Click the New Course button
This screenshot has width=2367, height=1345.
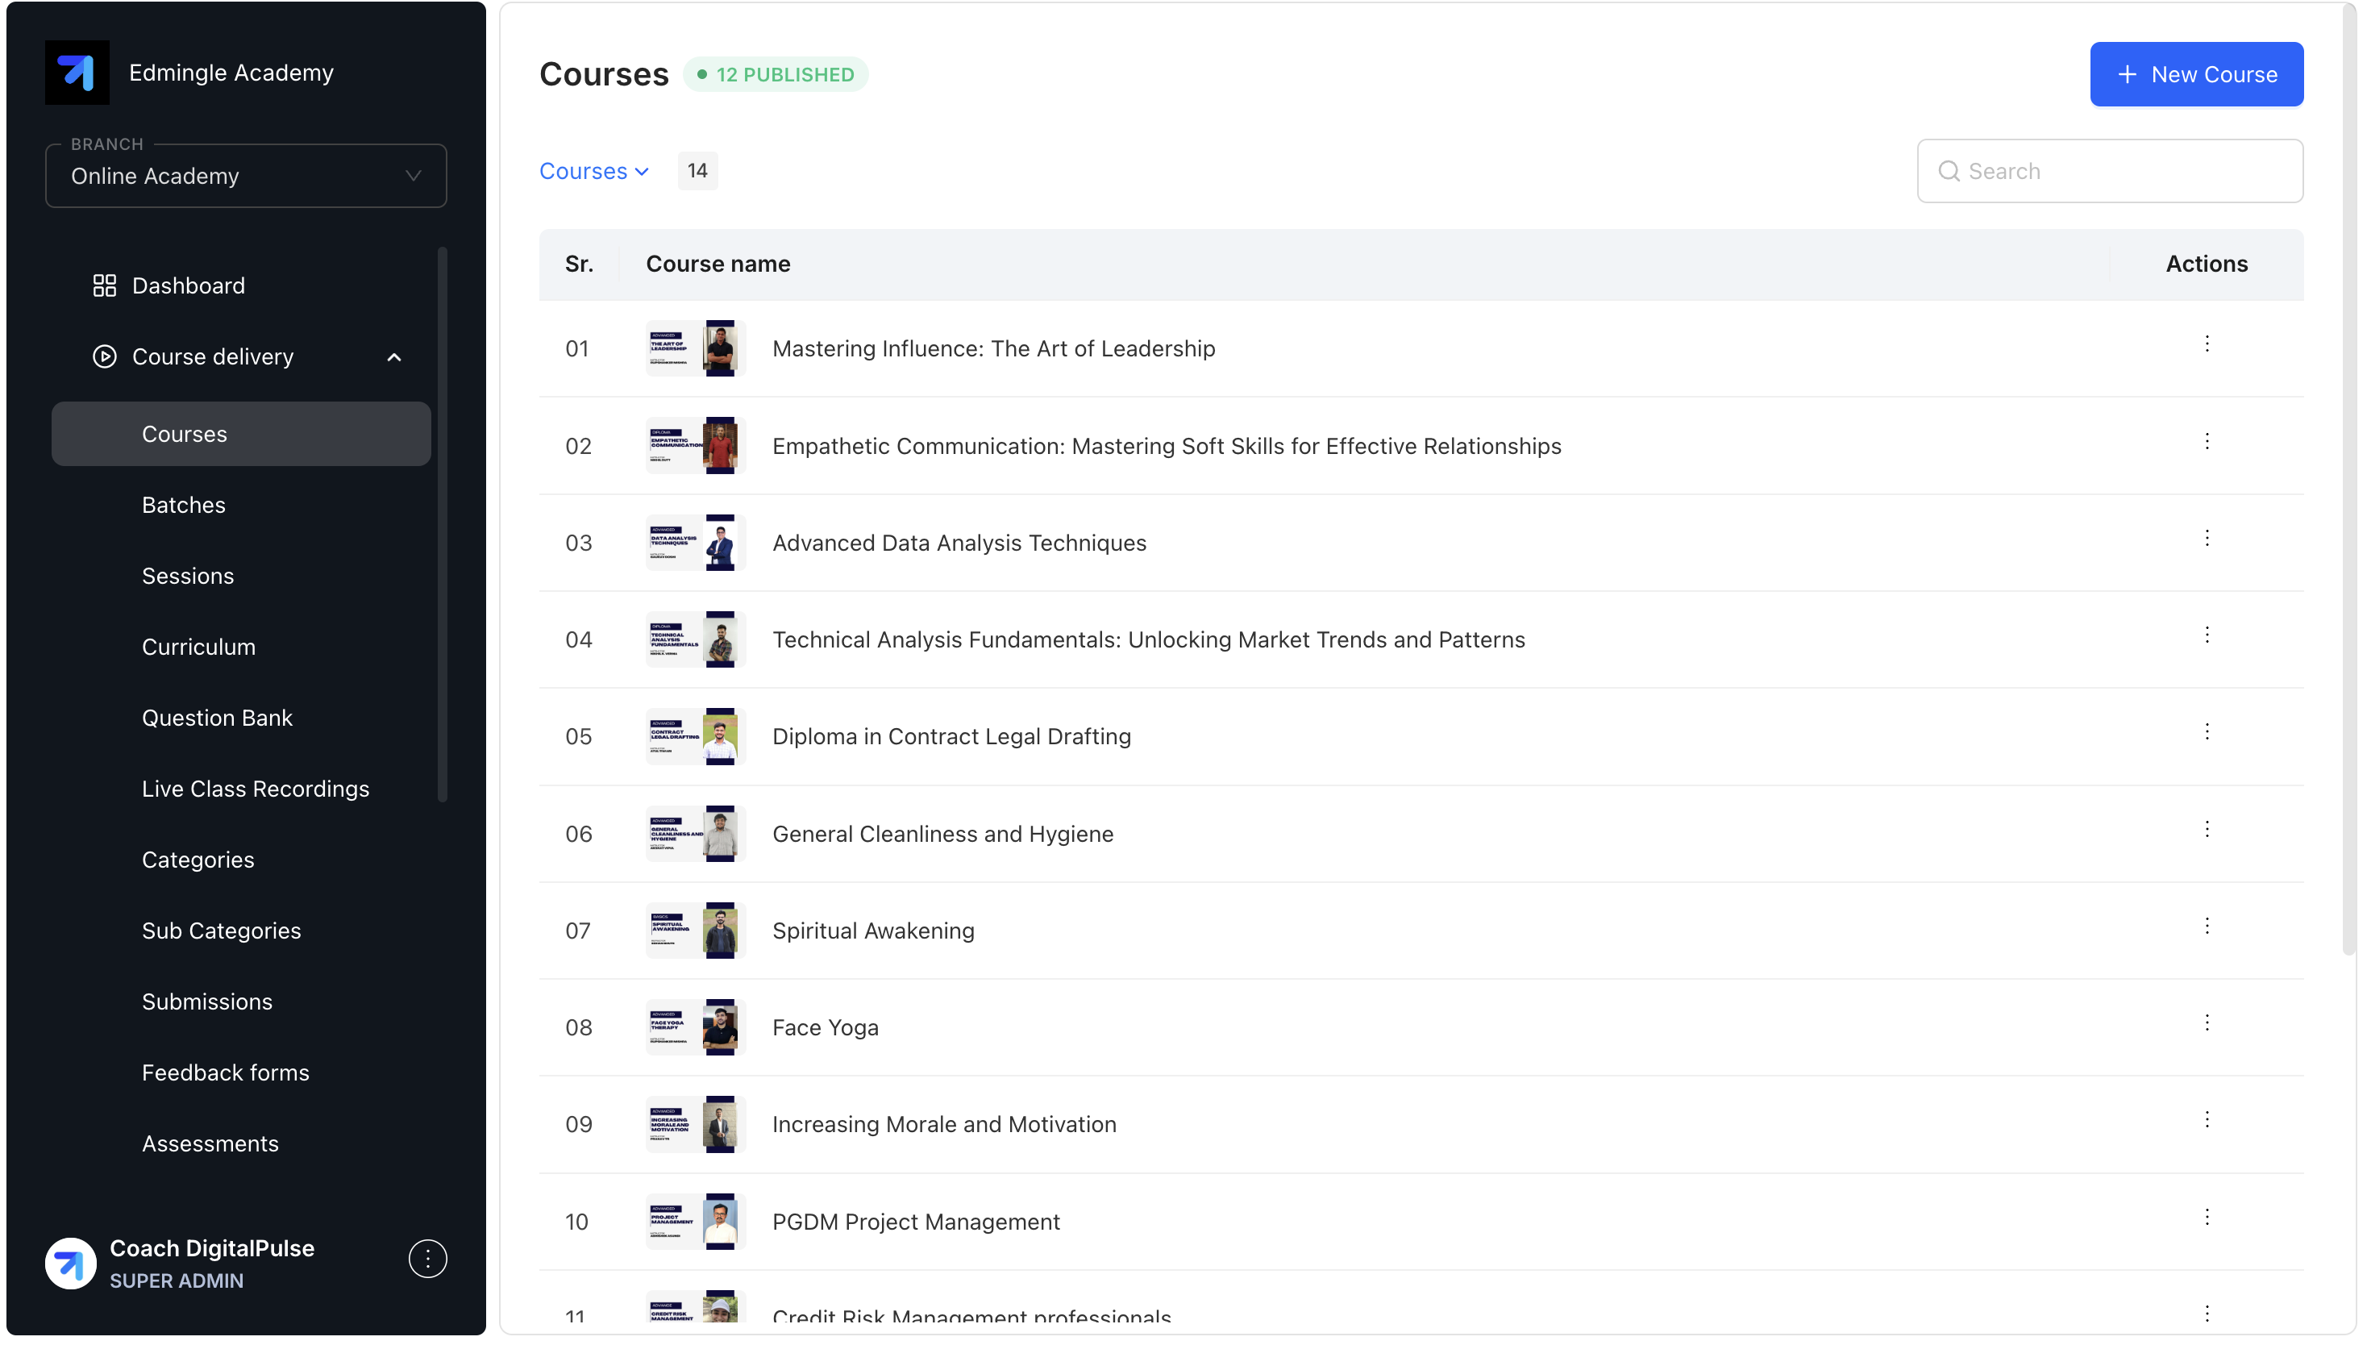tap(2196, 74)
